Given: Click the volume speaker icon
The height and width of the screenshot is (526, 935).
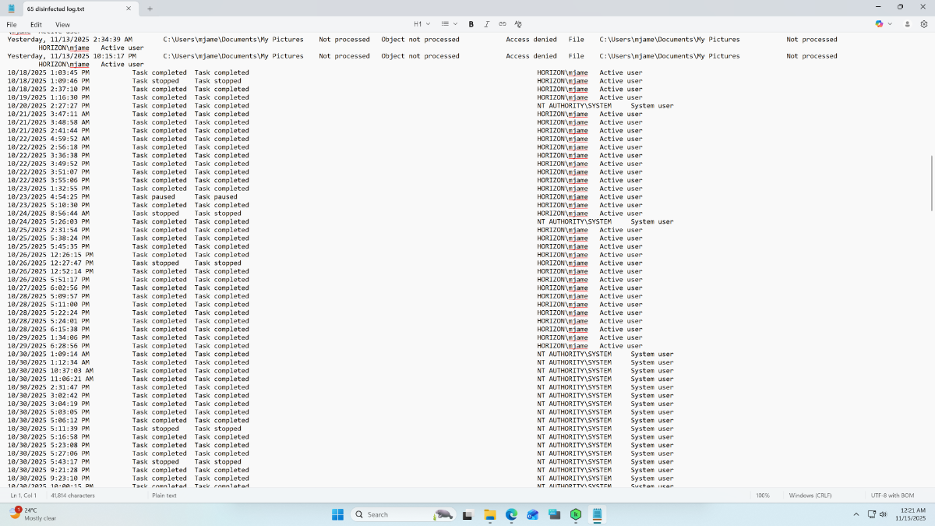Looking at the screenshot, I should coord(884,514).
